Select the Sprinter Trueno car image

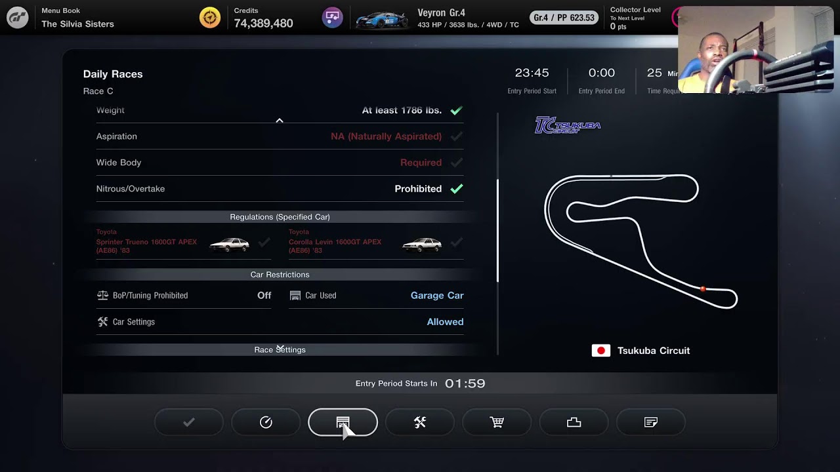(229, 245)
